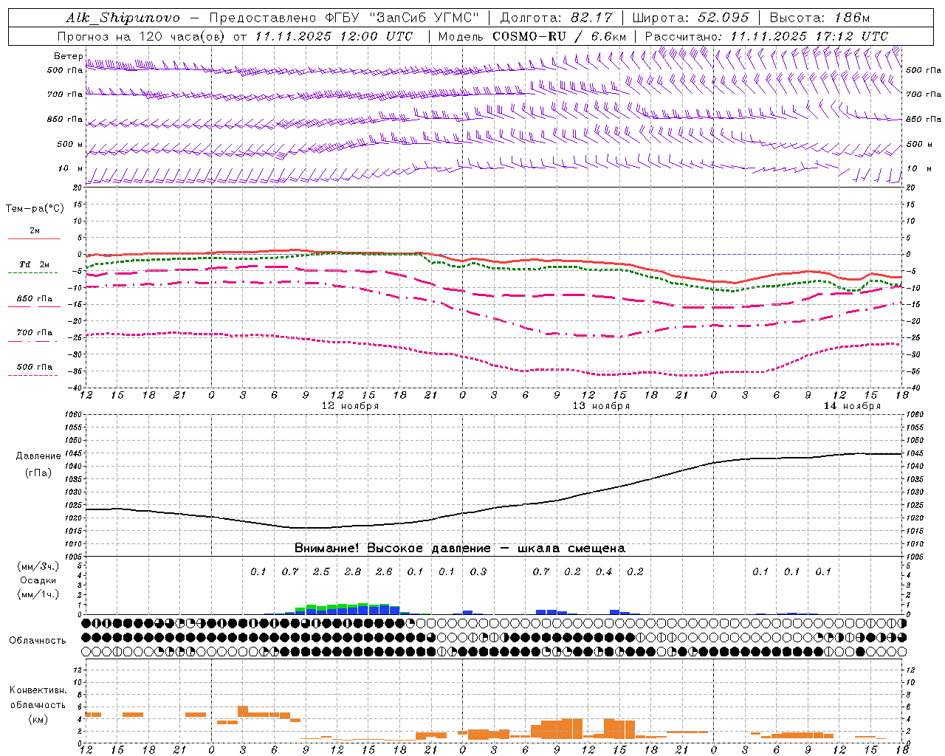Click the 'Конвективн.' convective cloud label
945x756 pixels.
click(38, 690)
